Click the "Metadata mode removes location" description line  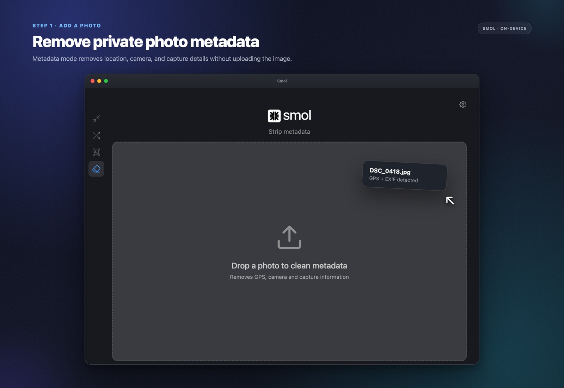click(162, 59)
